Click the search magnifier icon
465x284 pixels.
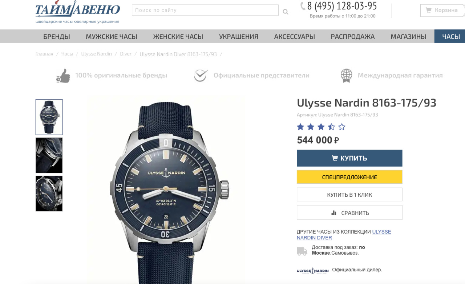[x=286, y=12]
